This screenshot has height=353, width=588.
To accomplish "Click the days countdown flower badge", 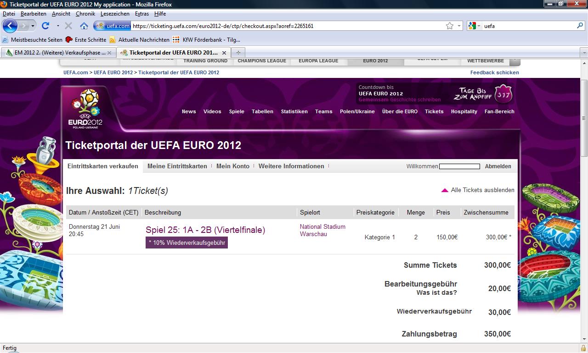I will (x=503, y=94).
